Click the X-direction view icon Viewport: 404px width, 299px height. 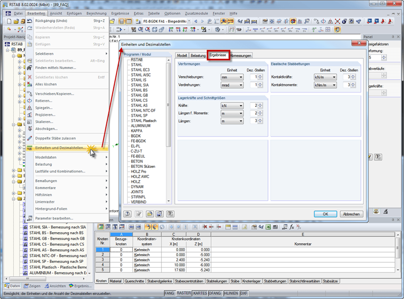pyautogui.click(x=171, y=30)
